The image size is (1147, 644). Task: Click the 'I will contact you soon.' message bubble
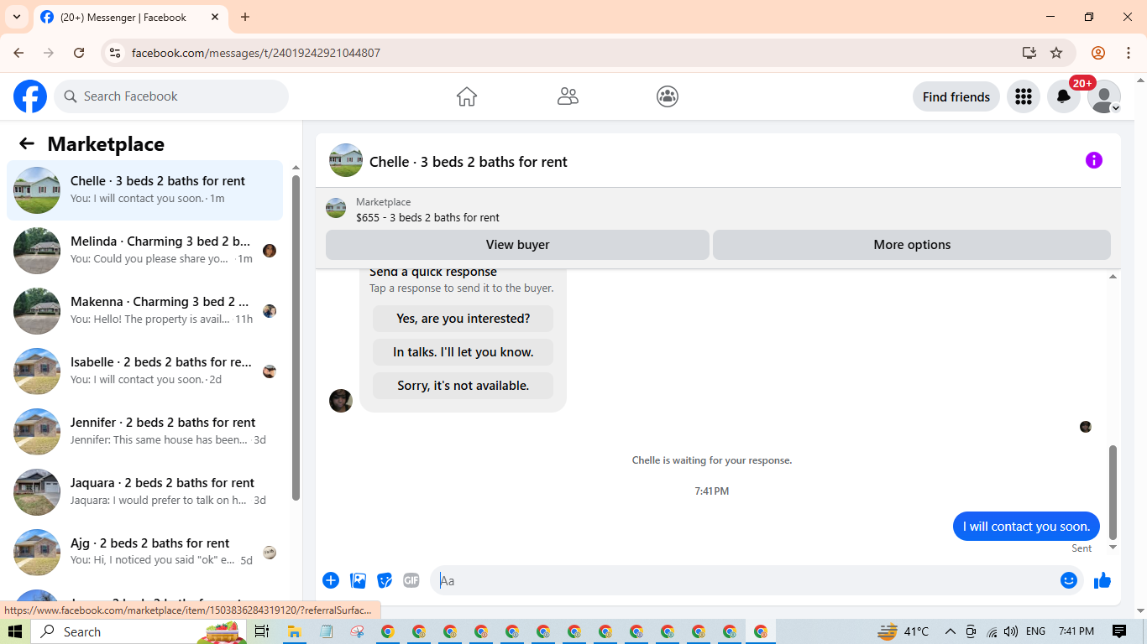coord(1026,527)
